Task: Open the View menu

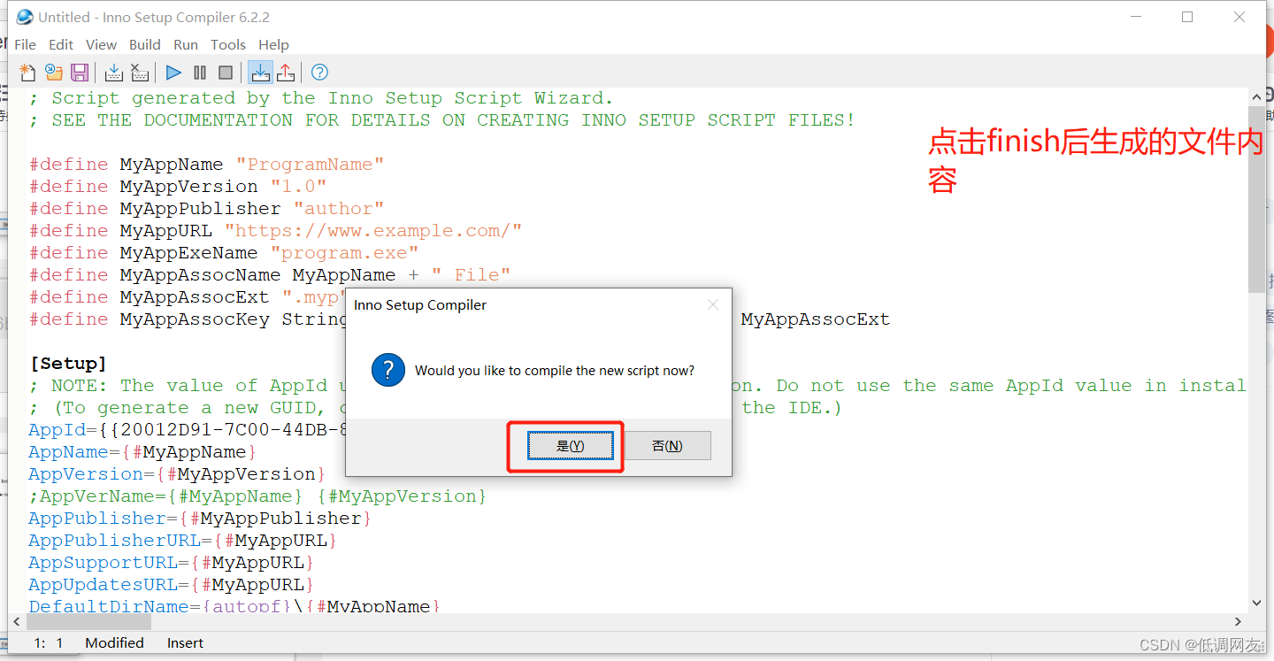Action: pyautogui.click(x=101, y=44)
